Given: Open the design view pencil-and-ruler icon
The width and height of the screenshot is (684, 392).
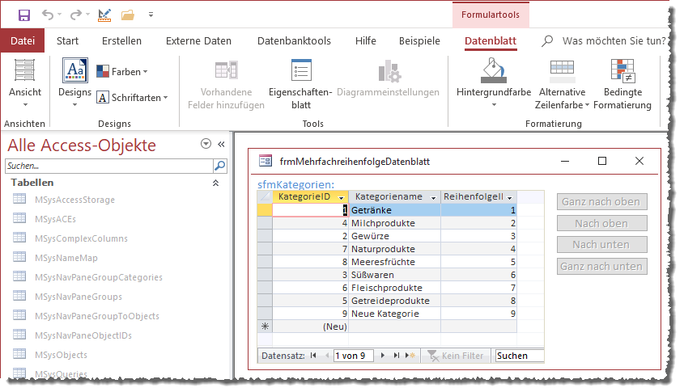Looking at the screenshot, I should click(x=104, y=15).
